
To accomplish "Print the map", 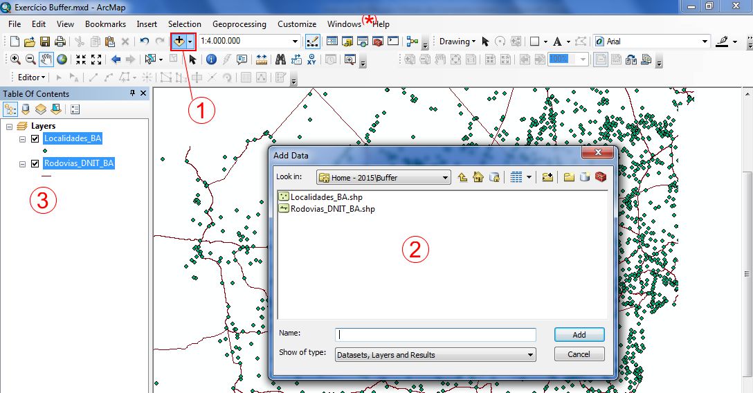I will pos(60,42).
